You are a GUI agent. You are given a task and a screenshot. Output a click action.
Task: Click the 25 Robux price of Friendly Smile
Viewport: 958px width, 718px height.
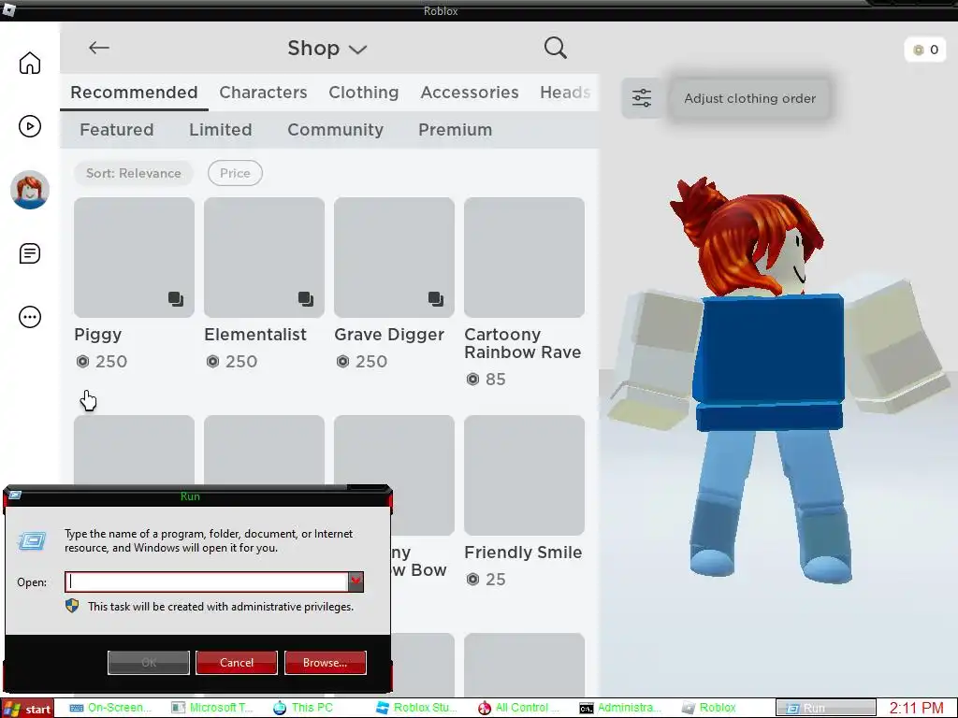point(486,579)
